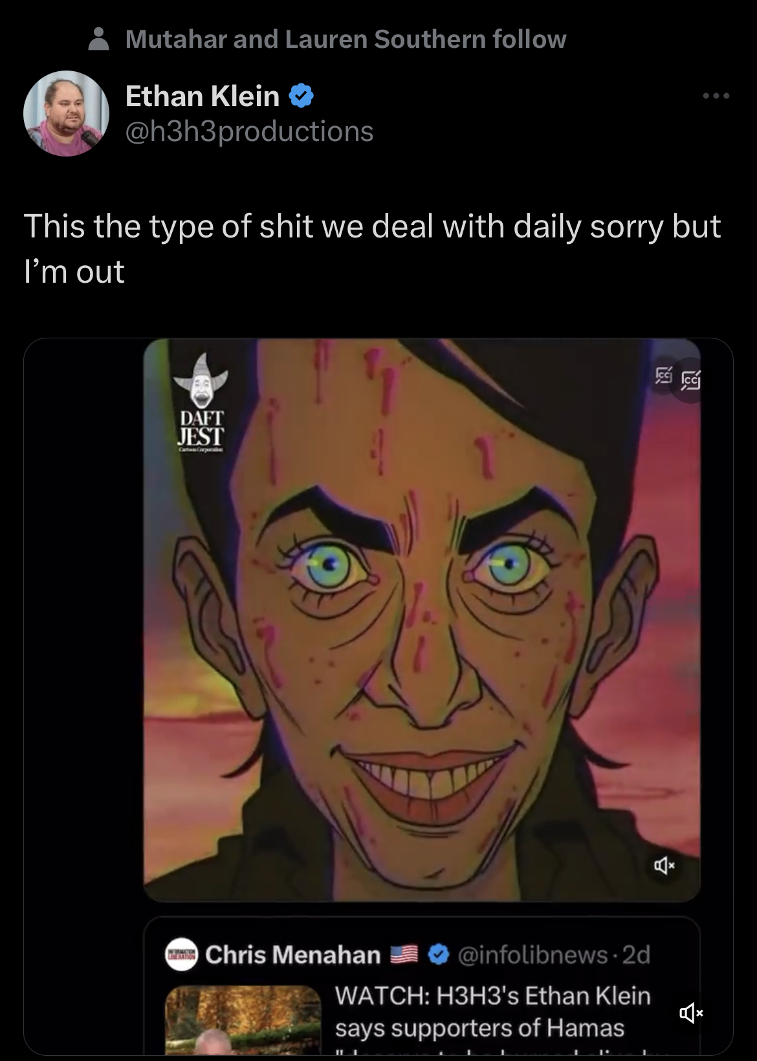Screen dimensions: 757x1061
Task: Unmute via the bottom-right tweet speaker icon
Action: [x=690, y=1012]
